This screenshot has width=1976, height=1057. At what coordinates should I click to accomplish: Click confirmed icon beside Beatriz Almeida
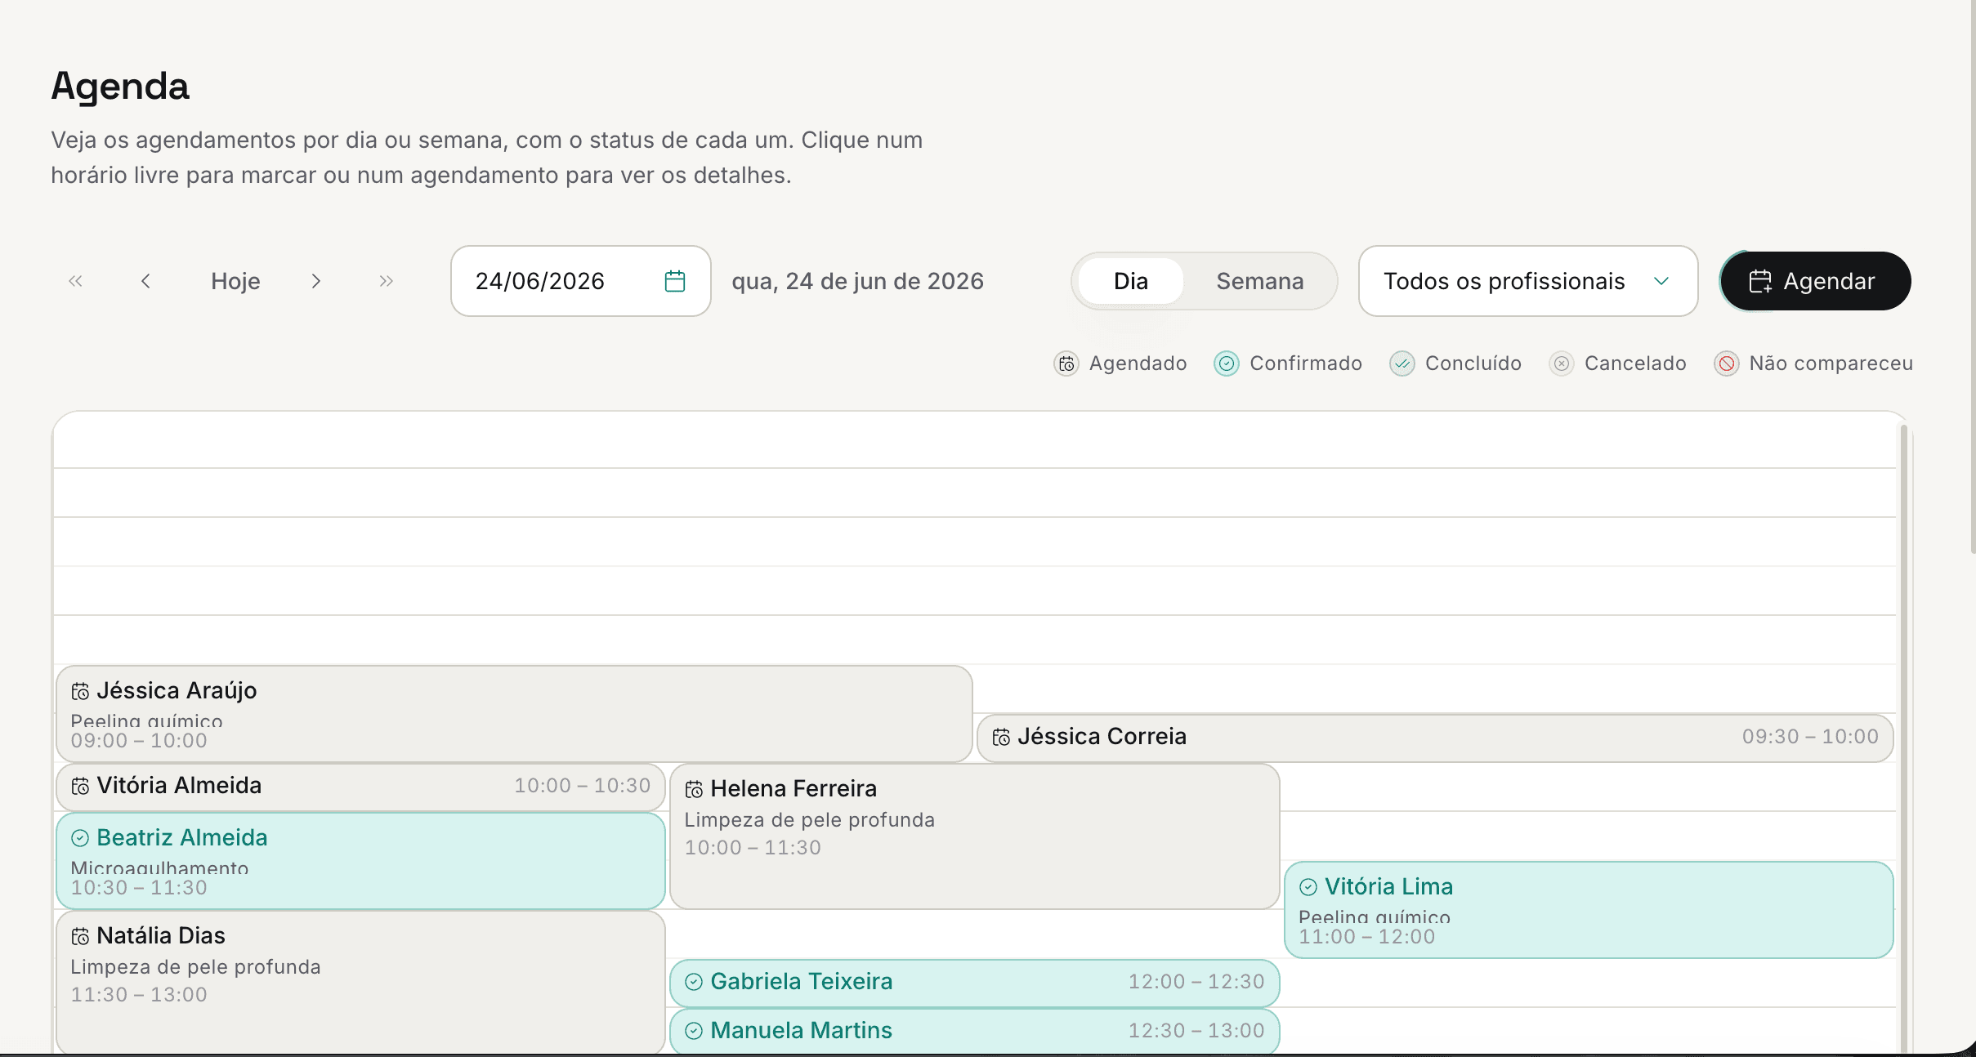pyautogui.click(x=80, y=838)
